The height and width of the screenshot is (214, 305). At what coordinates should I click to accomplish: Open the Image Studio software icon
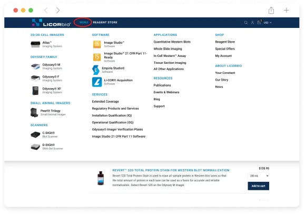click(x=97, y=44)
